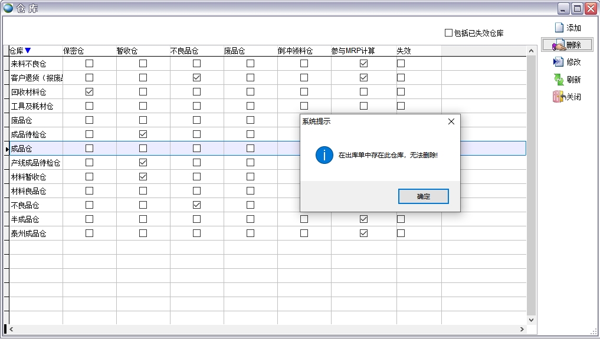Click the 参与MRP计算 column header

point(353,51)
